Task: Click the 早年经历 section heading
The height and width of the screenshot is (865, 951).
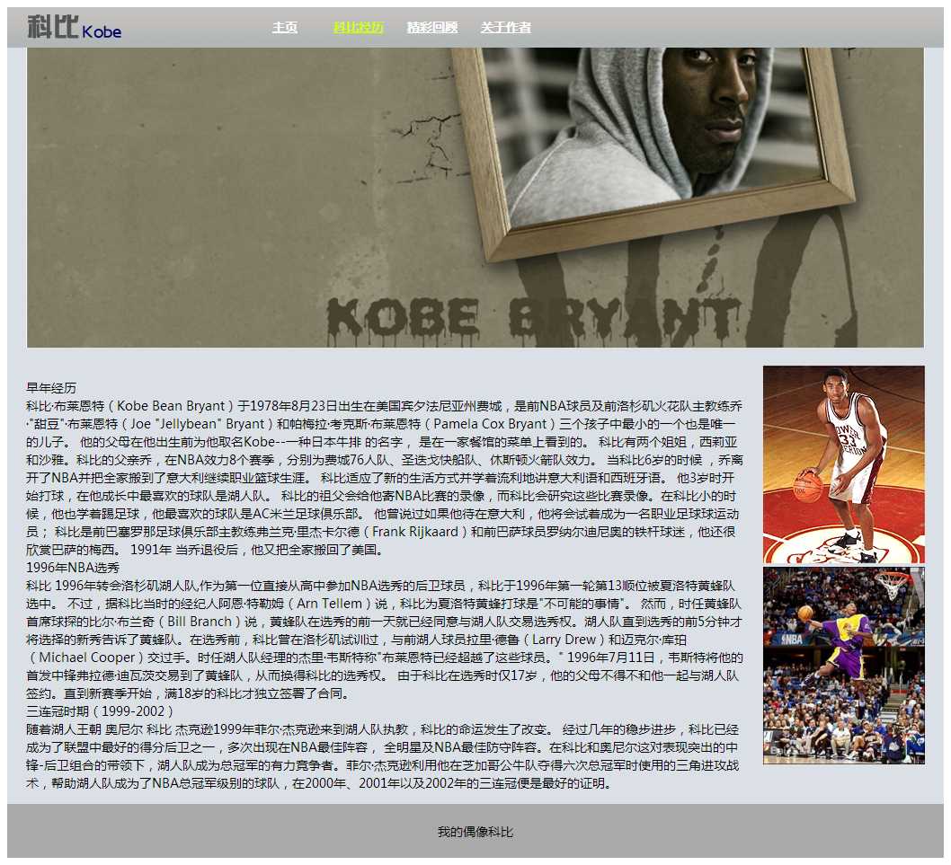Action: (x=51, y=388)
